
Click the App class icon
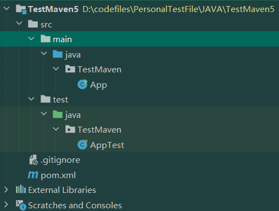click(82, 84)
